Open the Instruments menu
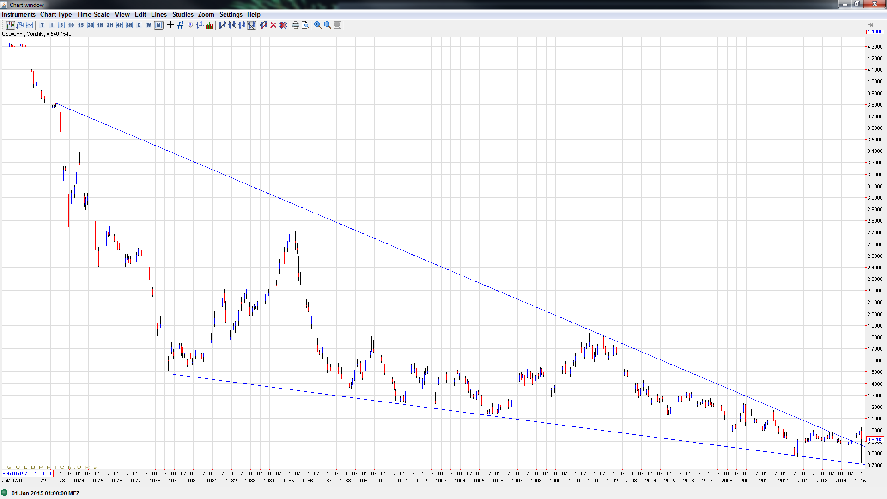887x499 pixels. click(18, 14)
